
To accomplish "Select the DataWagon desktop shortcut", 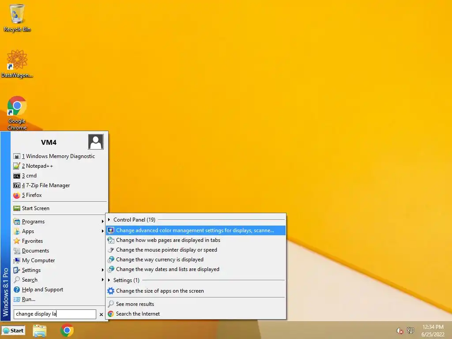I will [17, 64].
